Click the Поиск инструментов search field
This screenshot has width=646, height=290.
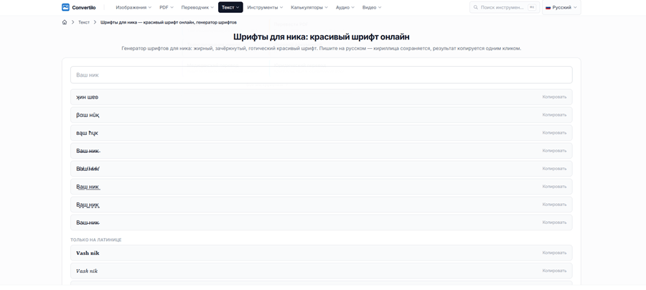click(505, 7)
